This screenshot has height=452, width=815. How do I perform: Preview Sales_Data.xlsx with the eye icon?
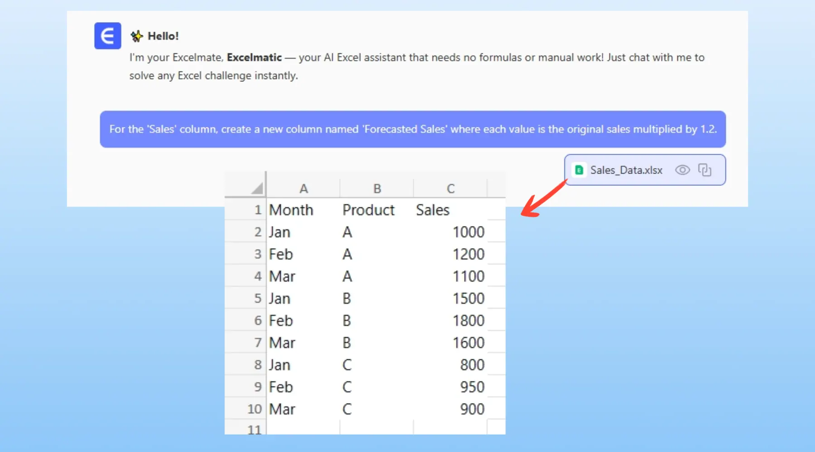(682, 170)
